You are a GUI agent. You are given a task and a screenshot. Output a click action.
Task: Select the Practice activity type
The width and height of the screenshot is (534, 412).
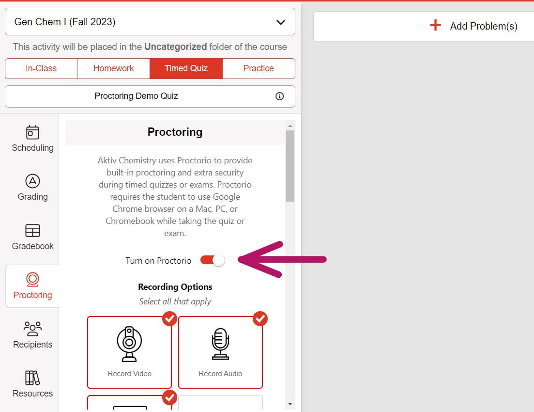coord(259,68)
